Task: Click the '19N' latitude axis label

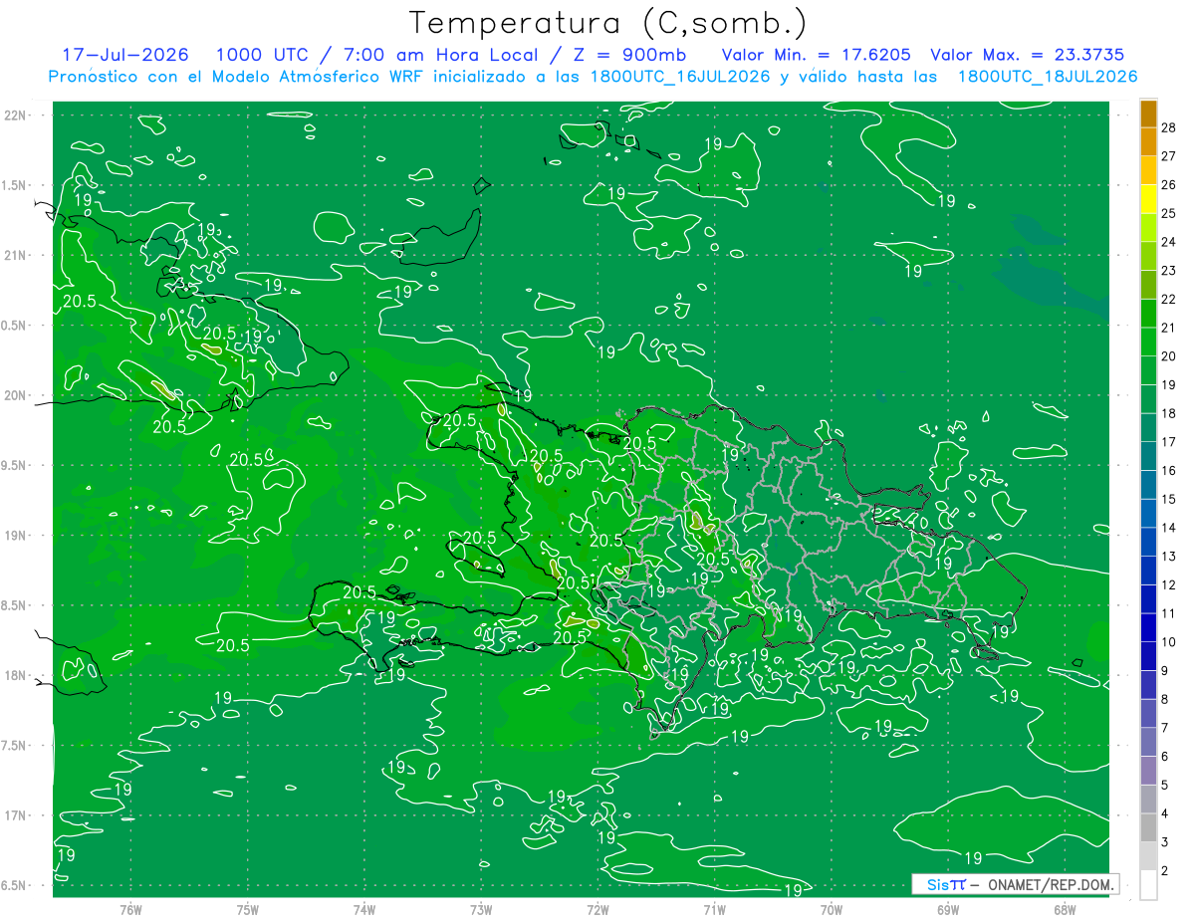Action: (x=16, y=536)
